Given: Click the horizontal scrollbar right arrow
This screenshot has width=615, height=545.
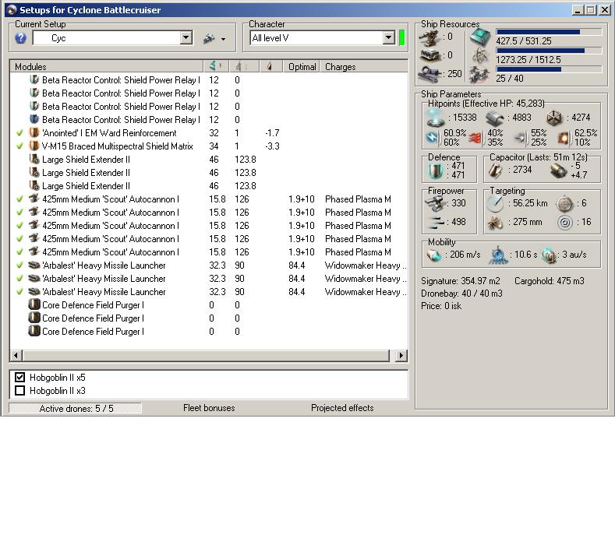Looking at the screenshot, I should [x=401, y=355].
